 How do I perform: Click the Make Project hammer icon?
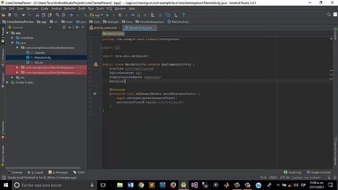pos(86,15)
